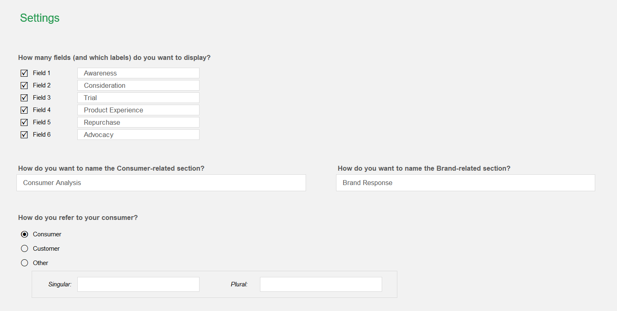Select the Consumer radio button
The width and height of the screenshot is (617, 311).
coord(25,234)
